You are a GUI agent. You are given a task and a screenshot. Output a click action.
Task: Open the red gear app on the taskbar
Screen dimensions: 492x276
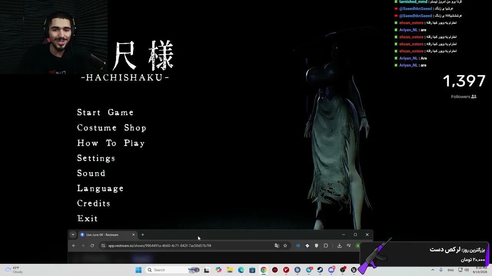pyautogui.click(x=275, y=270)
